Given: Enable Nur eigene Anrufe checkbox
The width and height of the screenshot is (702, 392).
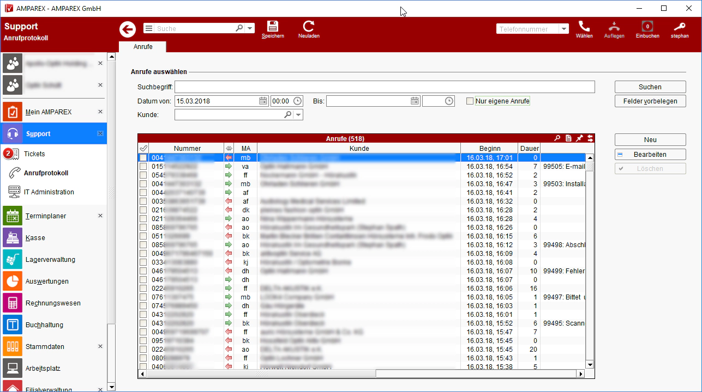Looking at the screenshot, I should (470, 101).
